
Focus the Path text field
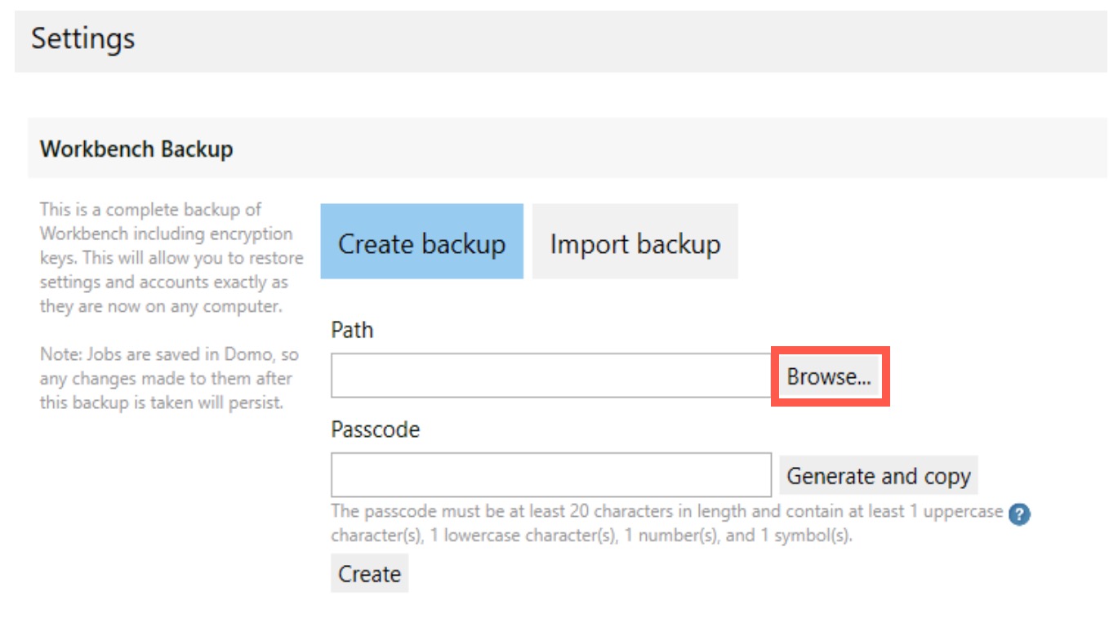pos(551,376)
